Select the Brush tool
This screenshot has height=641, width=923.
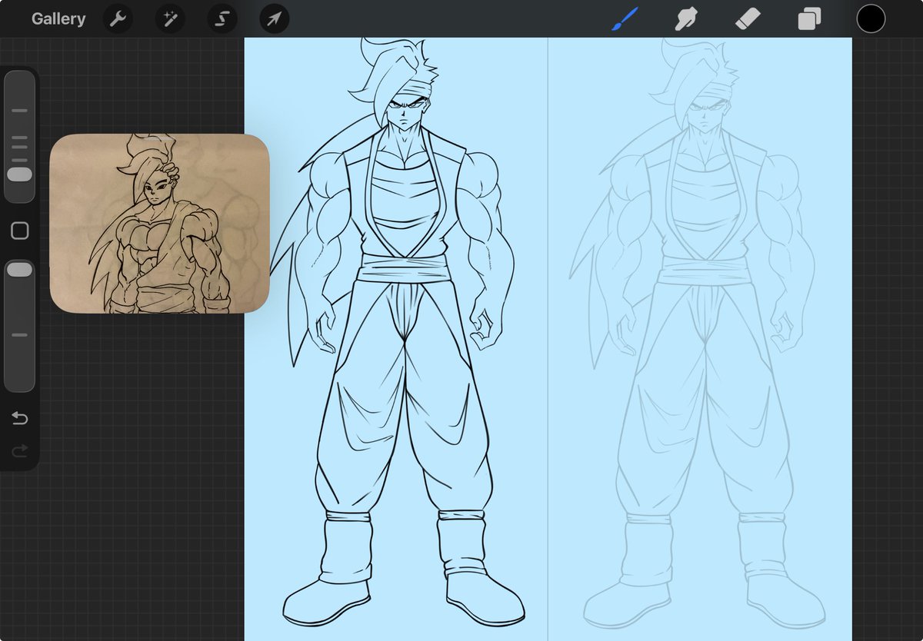[x=625, y=18]
